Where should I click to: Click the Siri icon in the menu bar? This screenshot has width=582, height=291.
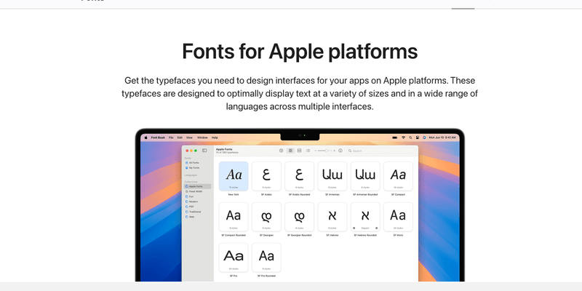click(424, 137)
